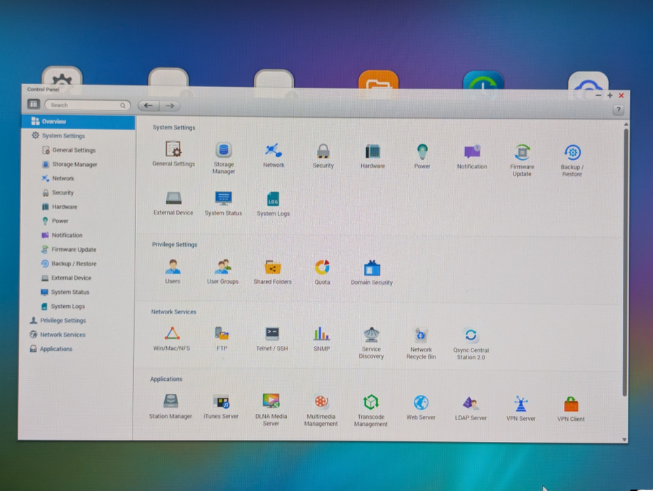The image size is (653, 491).
Task: Open System Logs icon in overview
Action: pyautogui.click(x=273, y=199)
